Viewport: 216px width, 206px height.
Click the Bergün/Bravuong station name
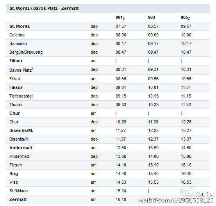click(26, 52)
